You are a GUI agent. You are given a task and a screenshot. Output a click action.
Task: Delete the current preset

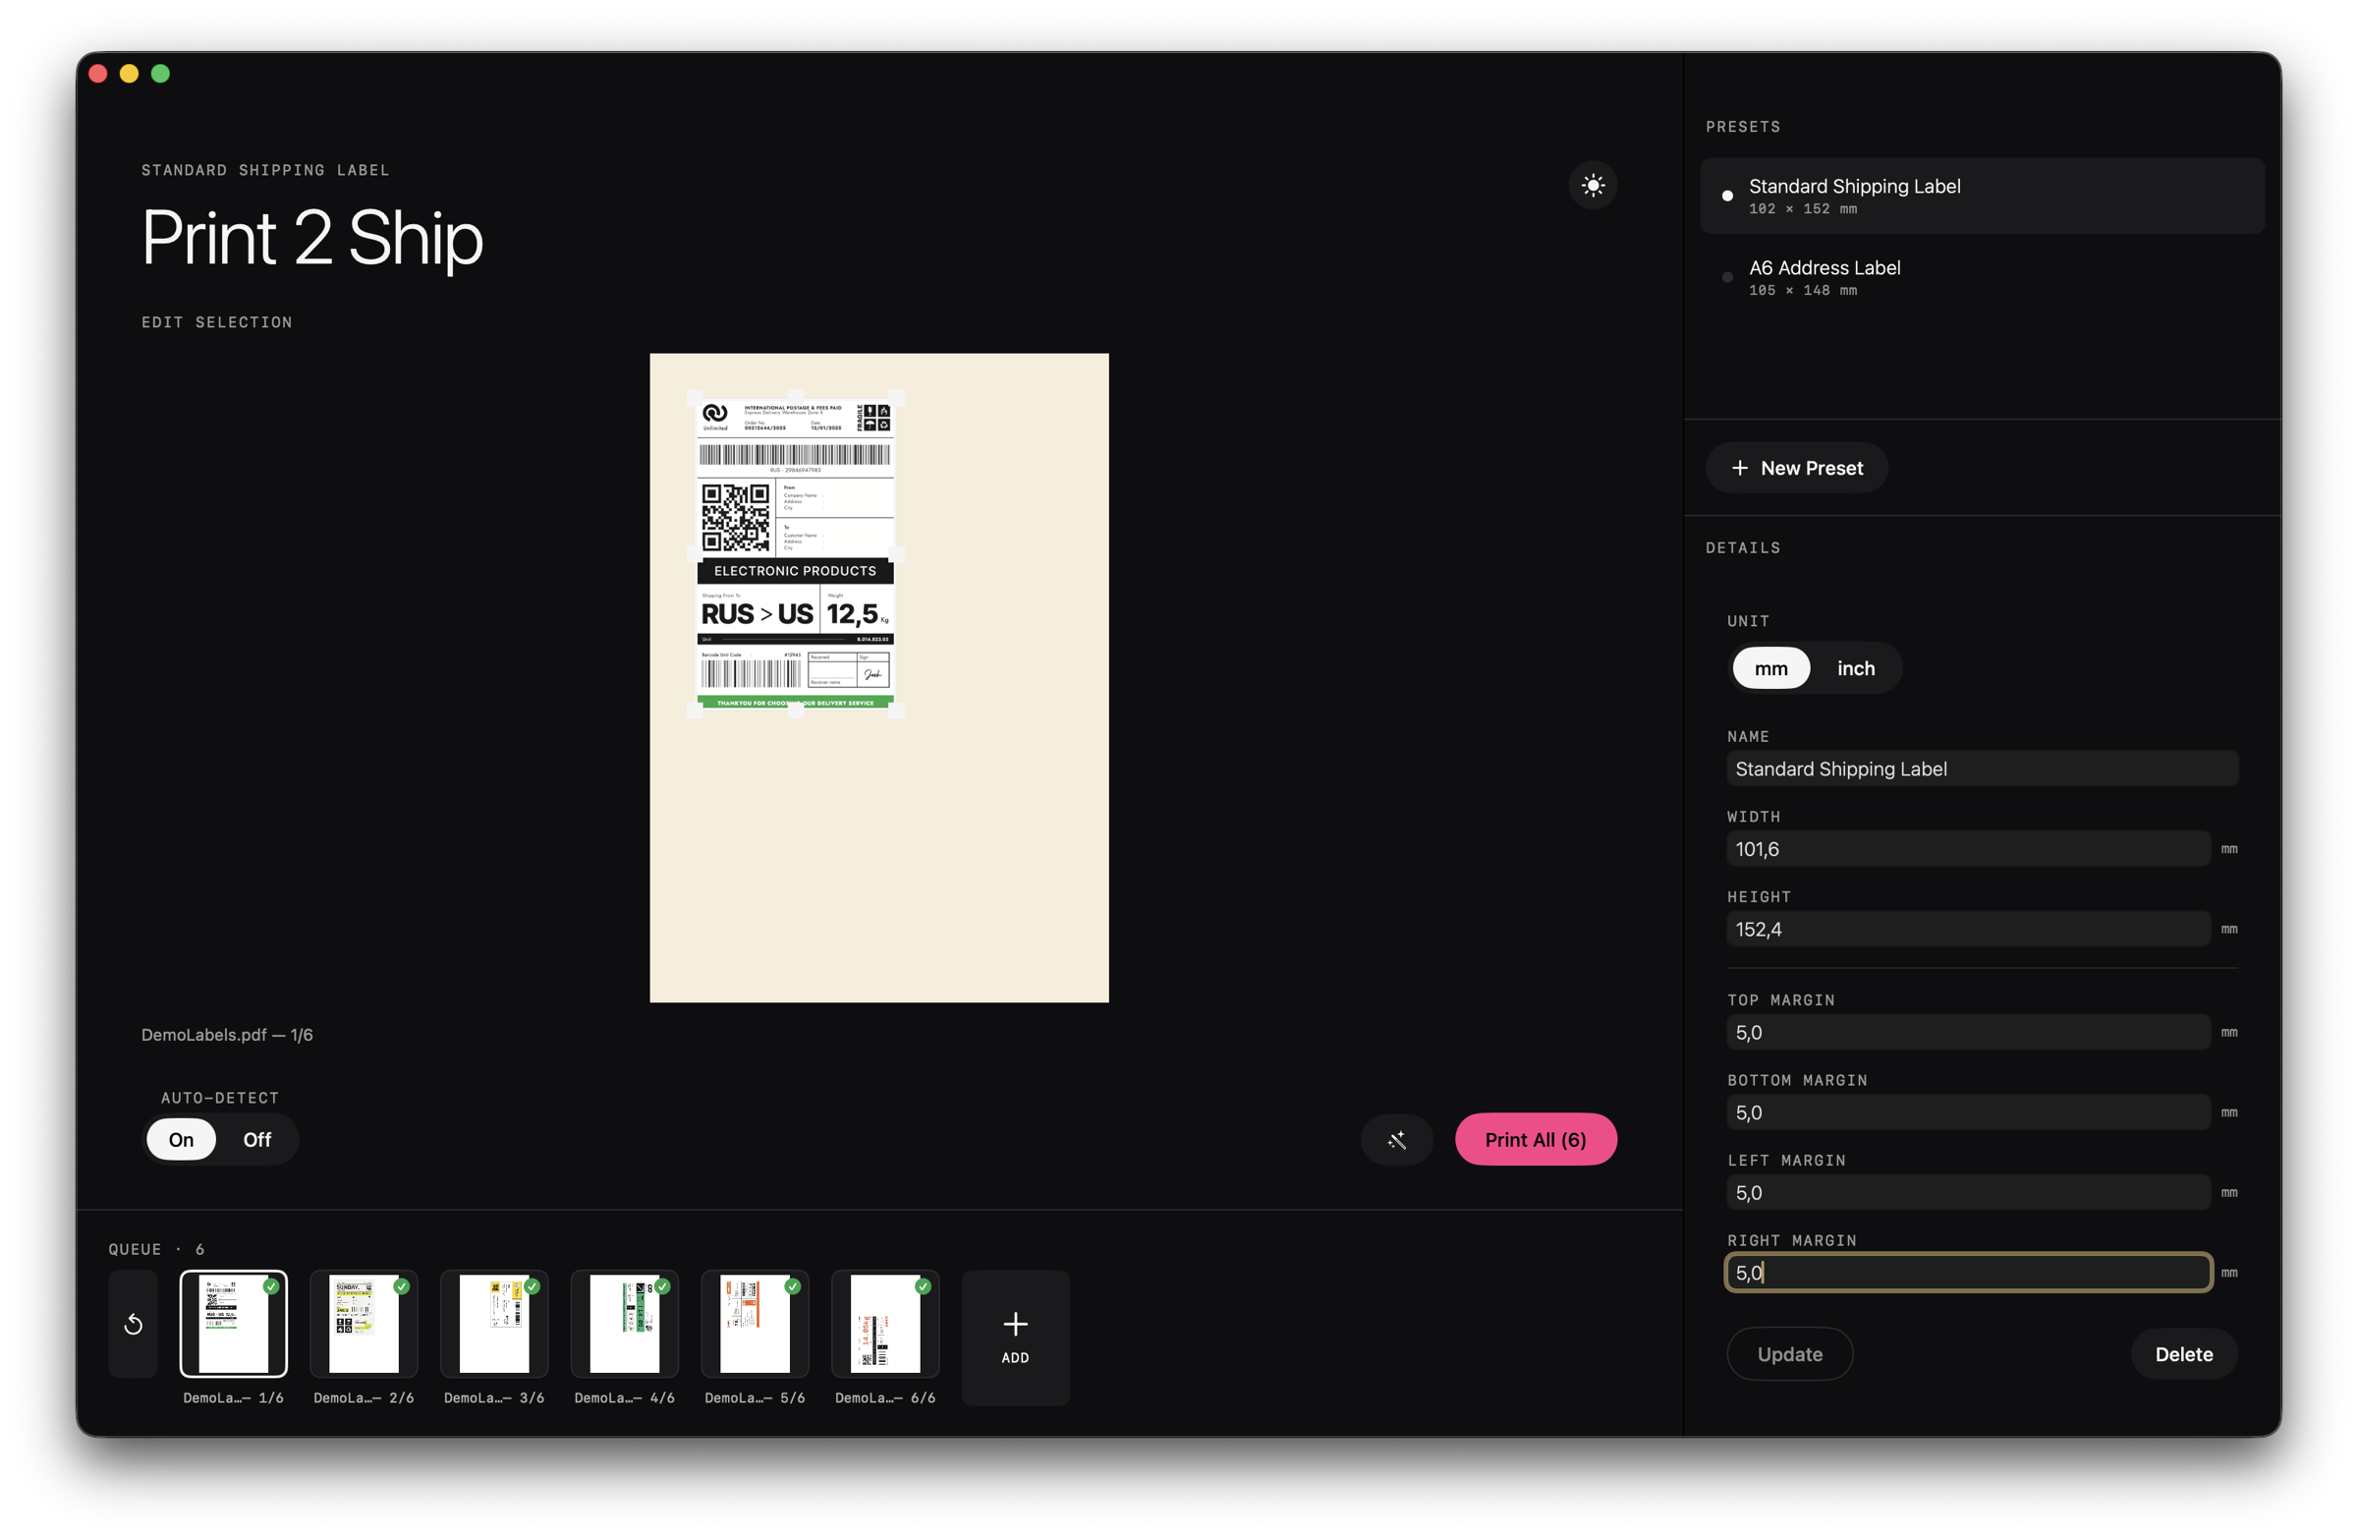pyautogui.click(x=2184, y=1353)
